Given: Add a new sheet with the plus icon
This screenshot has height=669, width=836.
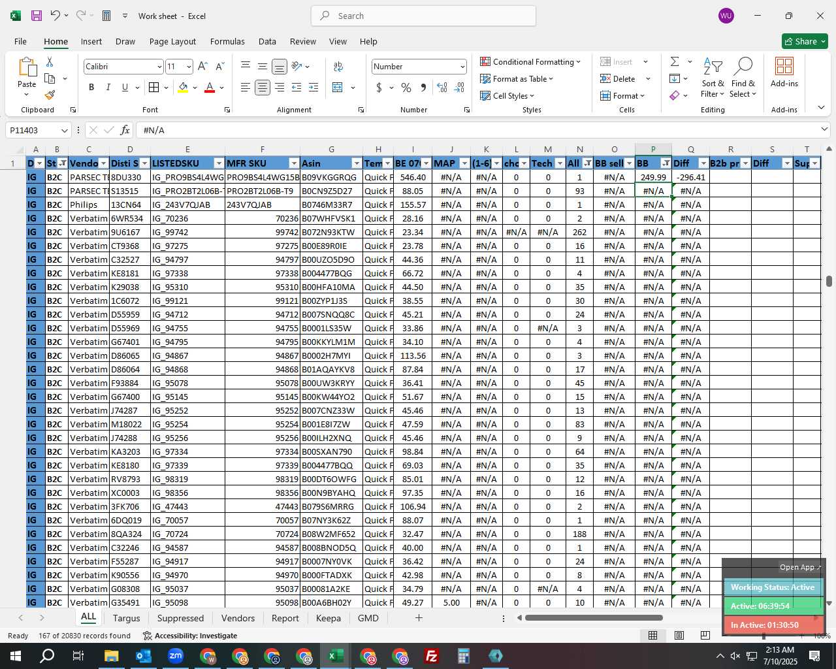Looking at the screenshot, I should coord(419,617).
